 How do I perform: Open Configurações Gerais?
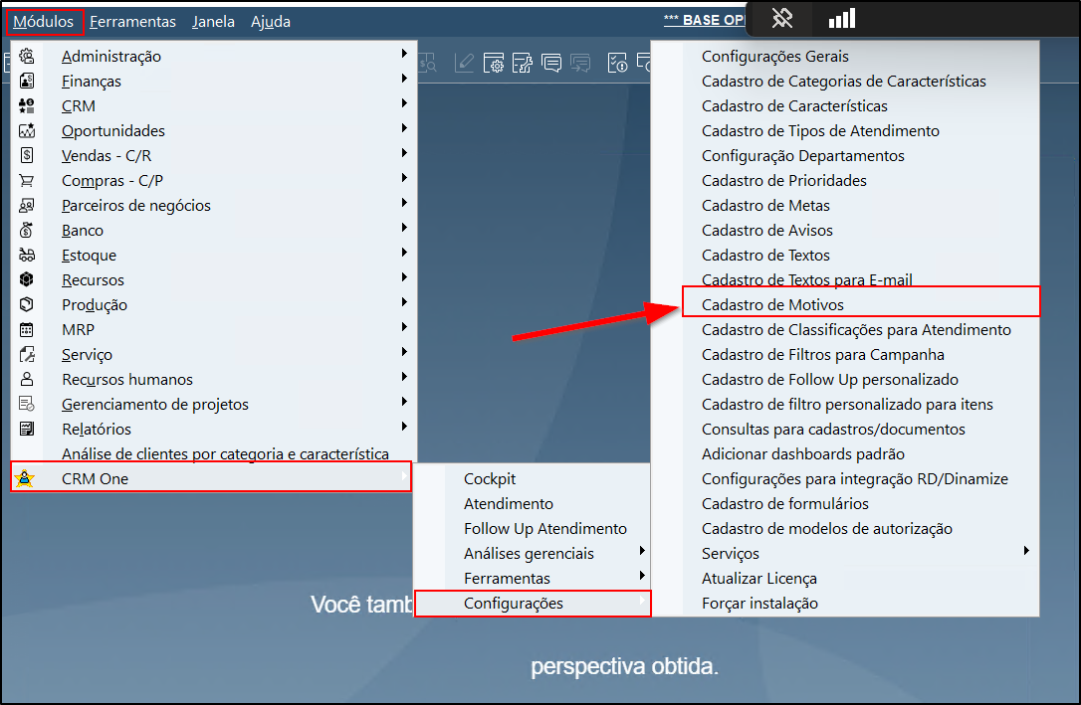[x=774, y=57]
